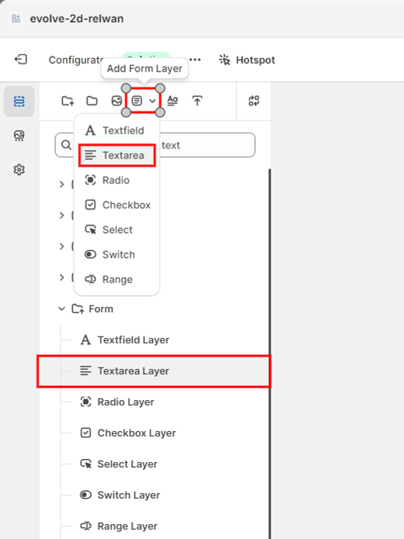Click the exit configurator icon
This screenshot has height=539, width=404.
coord(21,60)
